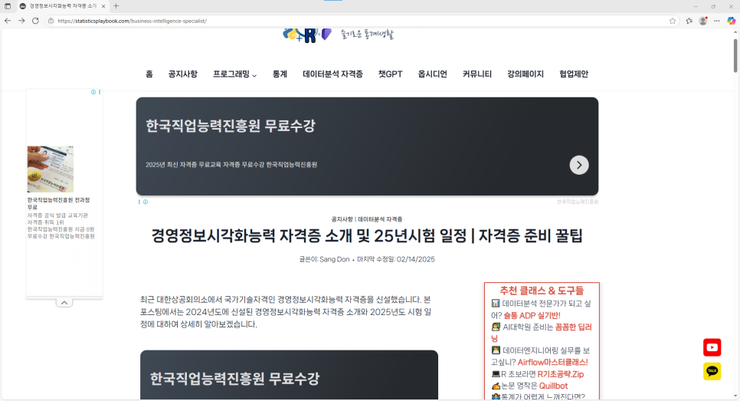Open a new browser tab
Screen dimensions: 740x401
coord(116,6)
